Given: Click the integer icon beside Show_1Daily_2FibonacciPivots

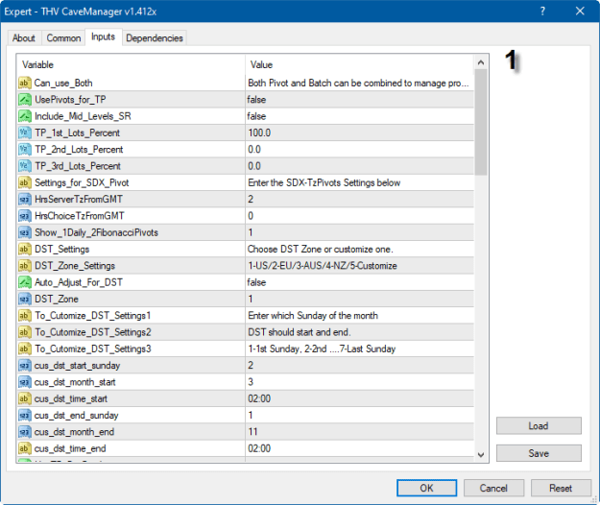Looking at the screenshot, I should point(25,232).
